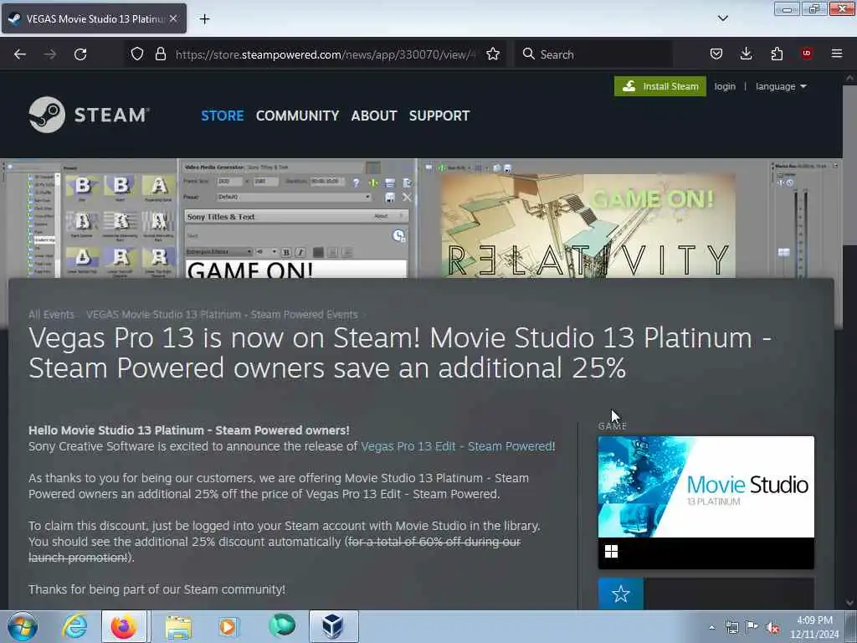The width and height of the screenshot is (857, 643).
Task: Open VEGAS Movie Studio 13 Platinum events breadcrumb
Action: click(x=222, y=315)
